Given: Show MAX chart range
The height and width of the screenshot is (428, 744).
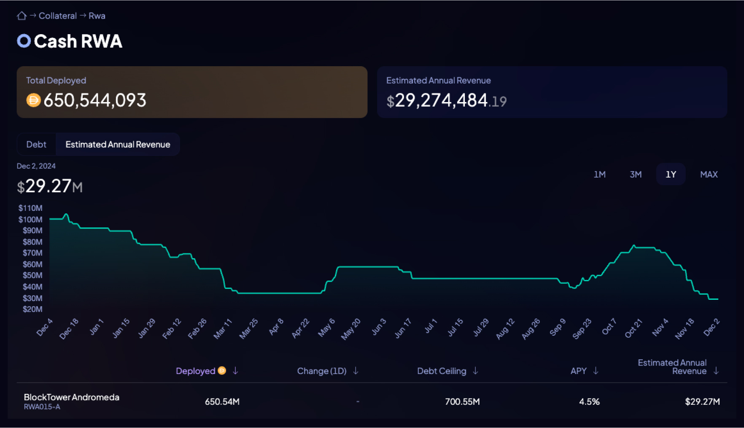Looking at the screenshot, I should (709, 175).
